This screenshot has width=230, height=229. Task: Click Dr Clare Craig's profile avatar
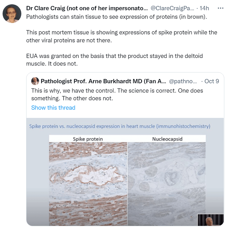click(12, 14)
